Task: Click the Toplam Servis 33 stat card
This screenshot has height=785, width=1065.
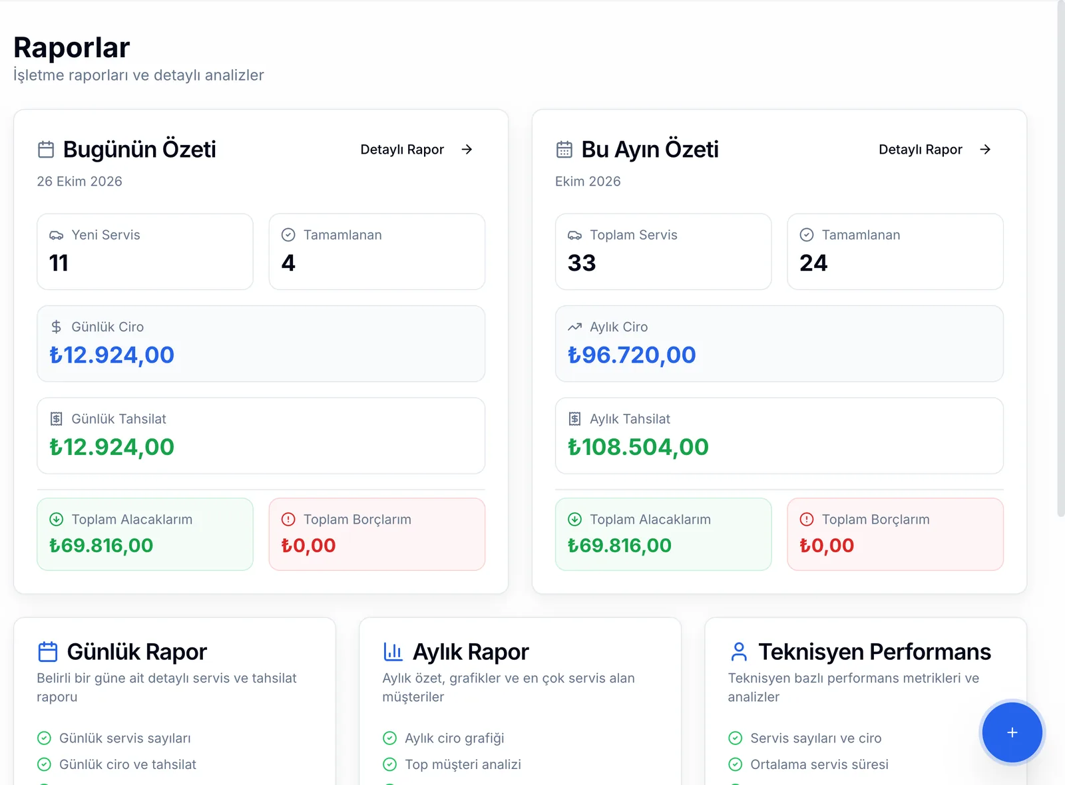Action: [x=663, y=251]
